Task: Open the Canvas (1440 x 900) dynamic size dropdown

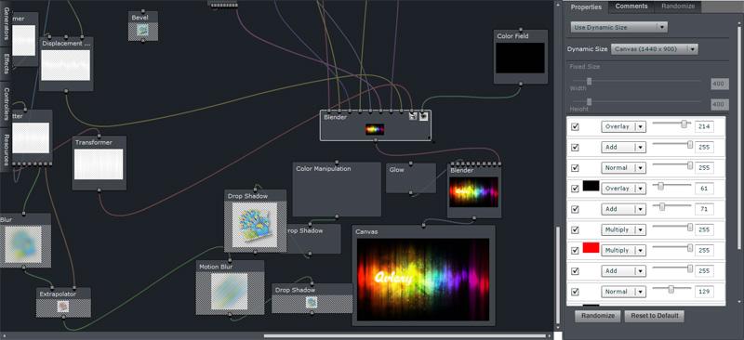Action: [x=655, y=49]
